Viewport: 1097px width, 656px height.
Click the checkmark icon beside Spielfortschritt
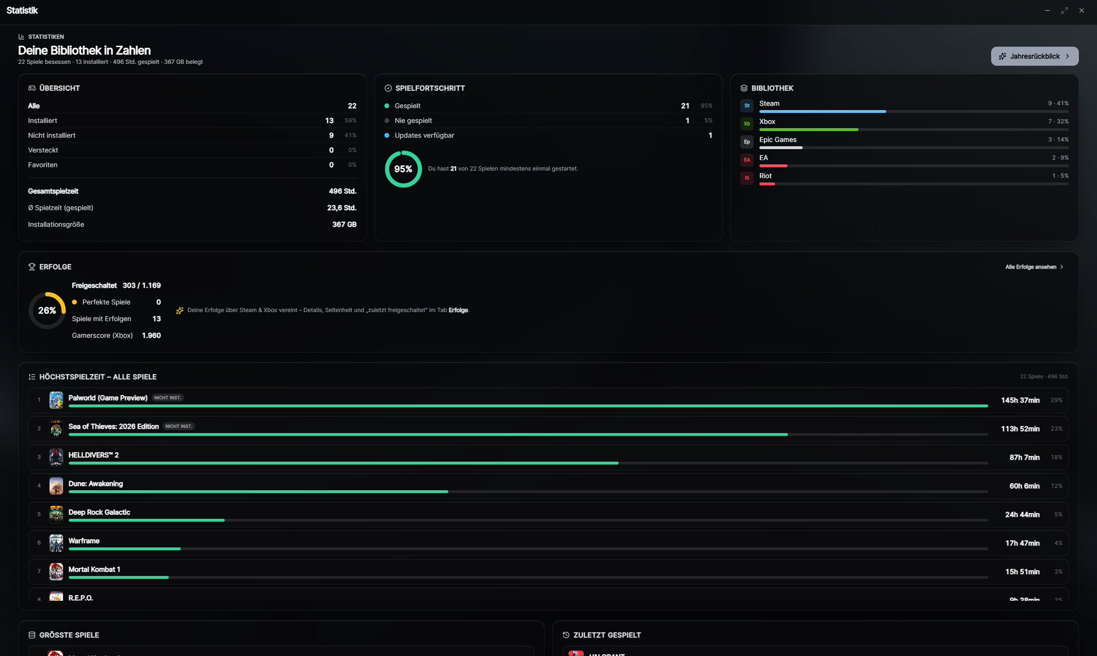coord(388,88)
